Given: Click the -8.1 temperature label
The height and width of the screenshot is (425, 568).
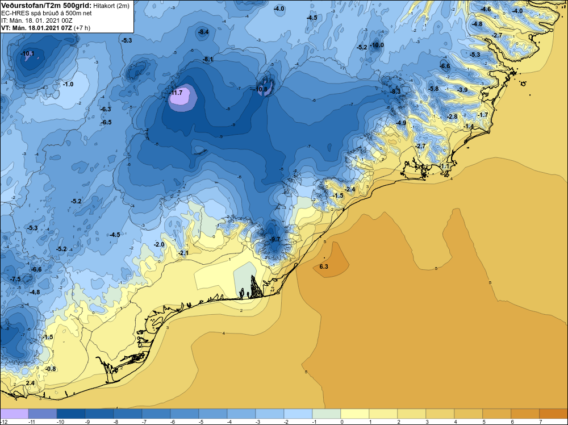Looking at the screenshot, I should coord(208,60).
